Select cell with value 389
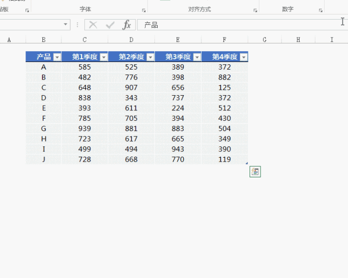Screen dimensions: 348x278 (178, 67)
